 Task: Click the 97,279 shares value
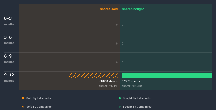[131, 81]
